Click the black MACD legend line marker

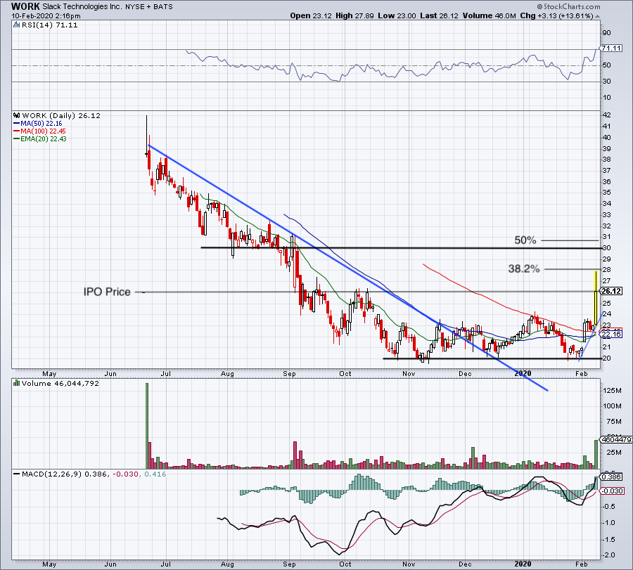(x=17, y=474)
